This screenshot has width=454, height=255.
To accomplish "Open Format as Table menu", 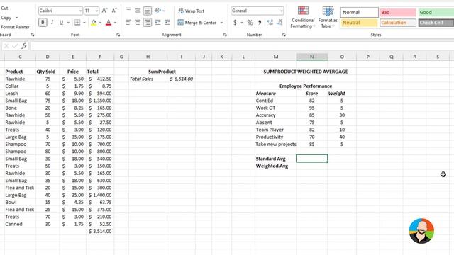I will (328, 17).
